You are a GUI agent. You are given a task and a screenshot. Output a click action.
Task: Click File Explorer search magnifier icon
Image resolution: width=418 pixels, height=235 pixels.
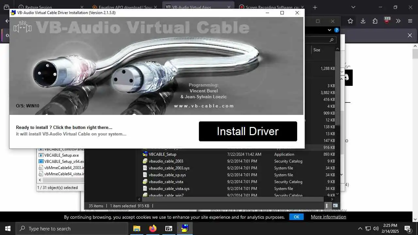[332, 40]
